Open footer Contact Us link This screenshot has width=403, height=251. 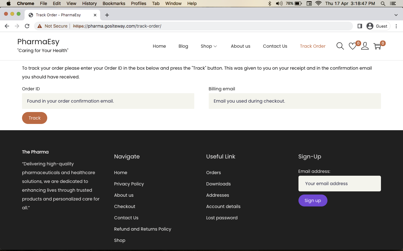pos(126,218)
